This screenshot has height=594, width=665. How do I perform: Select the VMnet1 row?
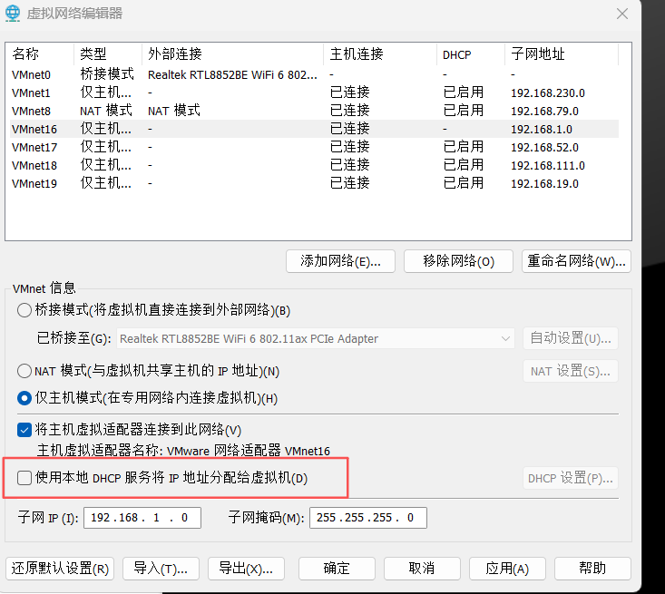click(x=314, y=93)
